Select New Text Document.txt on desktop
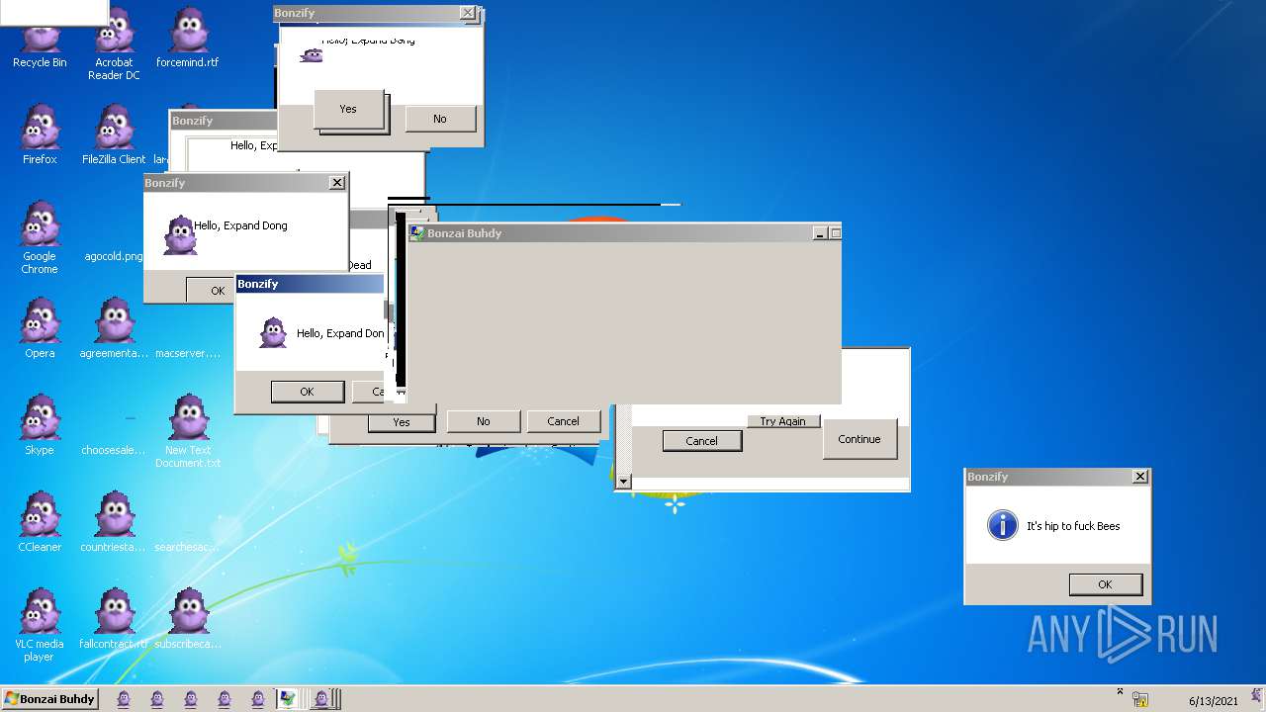Screen dimensions: 1266x712 pos(188,431)
